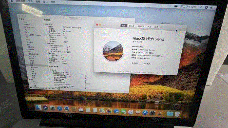228x128 pixels.
Task: Open Messages blue bubble icon in Dock
Action: coord(116,112)
